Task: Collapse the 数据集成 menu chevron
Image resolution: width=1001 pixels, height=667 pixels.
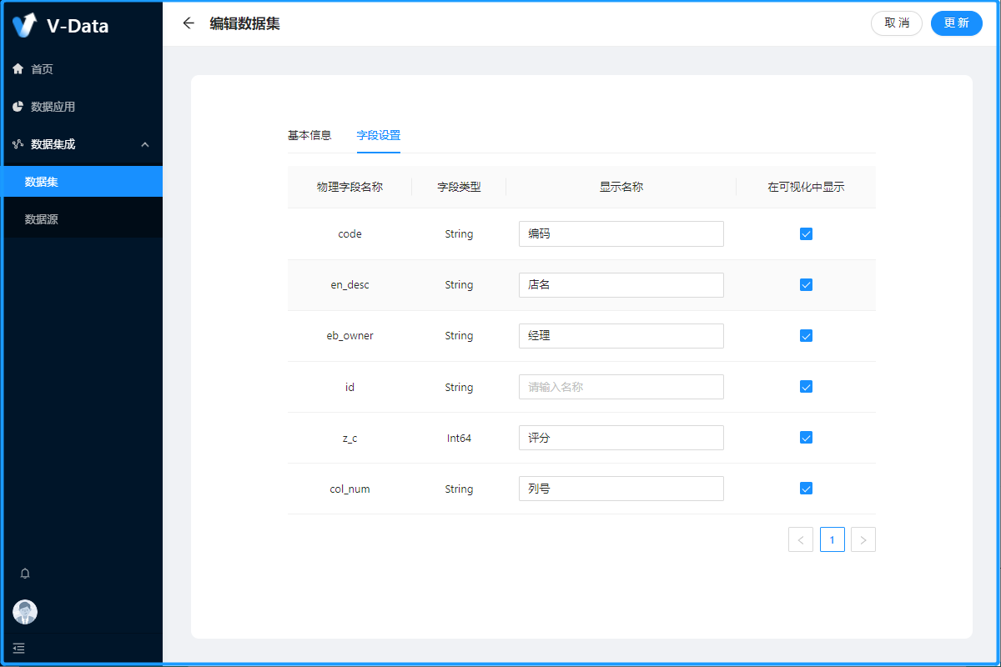Action: (x=145, y=144)
